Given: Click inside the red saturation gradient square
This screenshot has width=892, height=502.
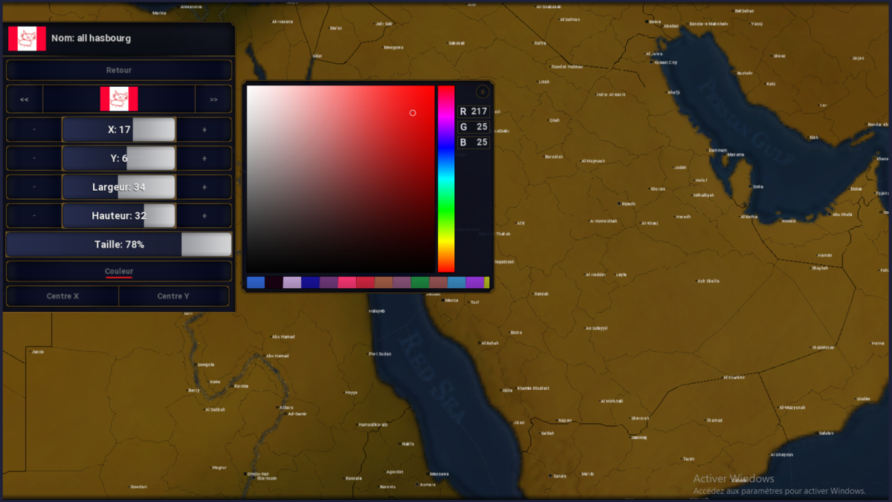Looking at the screenshot, I should tap(340, 179).
